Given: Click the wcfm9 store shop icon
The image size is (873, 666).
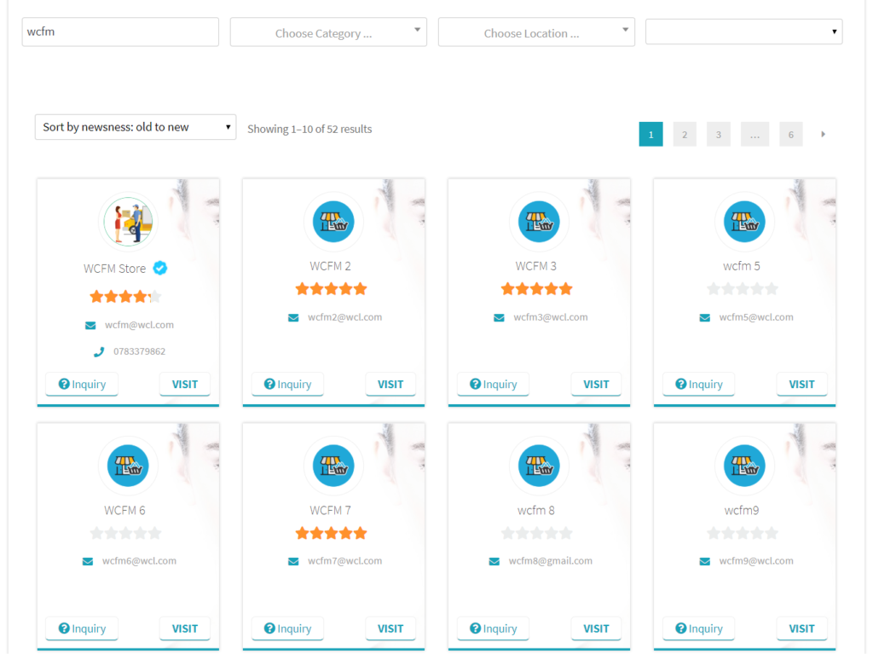Looking at the screenshot, I should (x=744, y=466).
